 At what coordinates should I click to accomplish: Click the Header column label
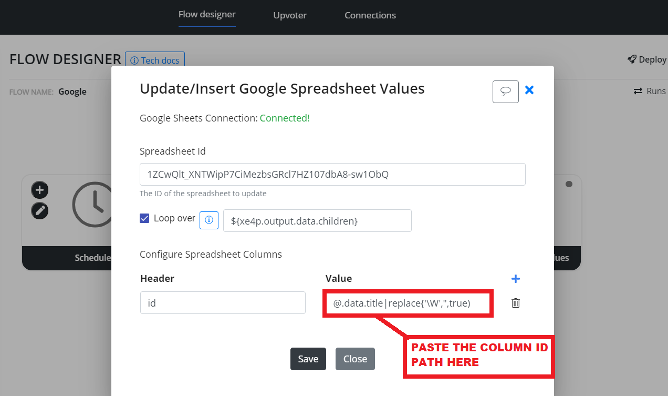point(158,278)
